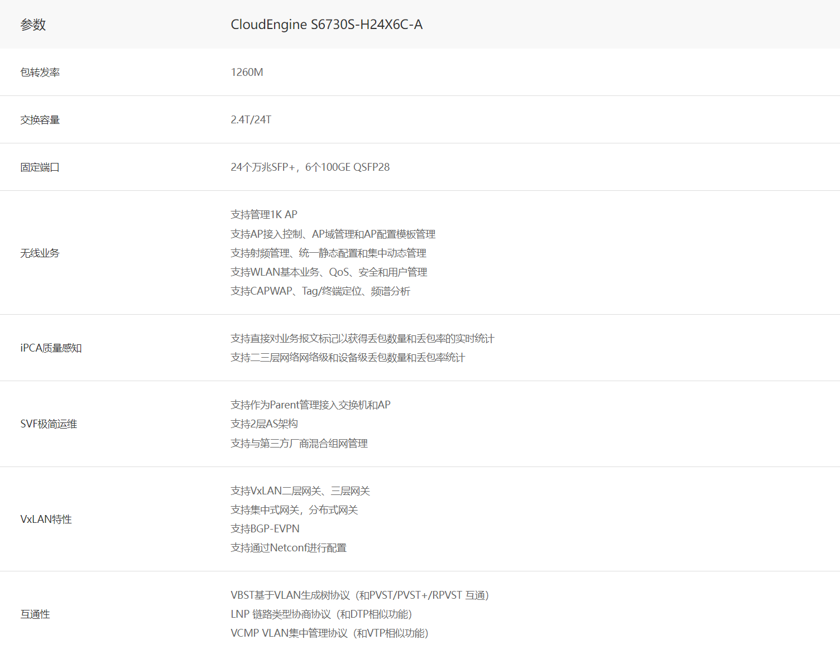Click the 支持CAPWAP、Tag/终端定位 line
Image resolution: width=840 pixels, height=654 pixels.
click(x=320, y=291)
